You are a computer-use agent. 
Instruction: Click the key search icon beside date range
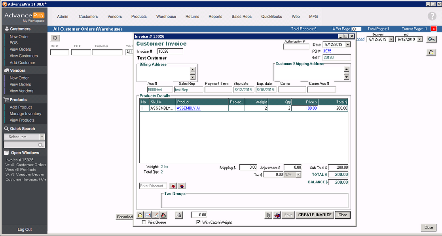click(431, 39)
